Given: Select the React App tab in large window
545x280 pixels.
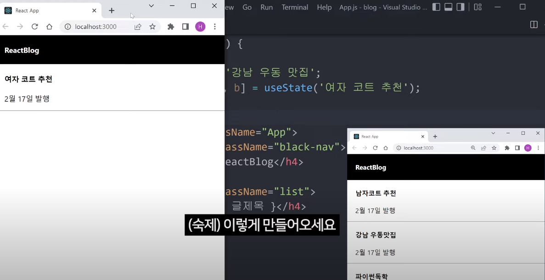Looking at the screenshot, I should click(51, 11).
